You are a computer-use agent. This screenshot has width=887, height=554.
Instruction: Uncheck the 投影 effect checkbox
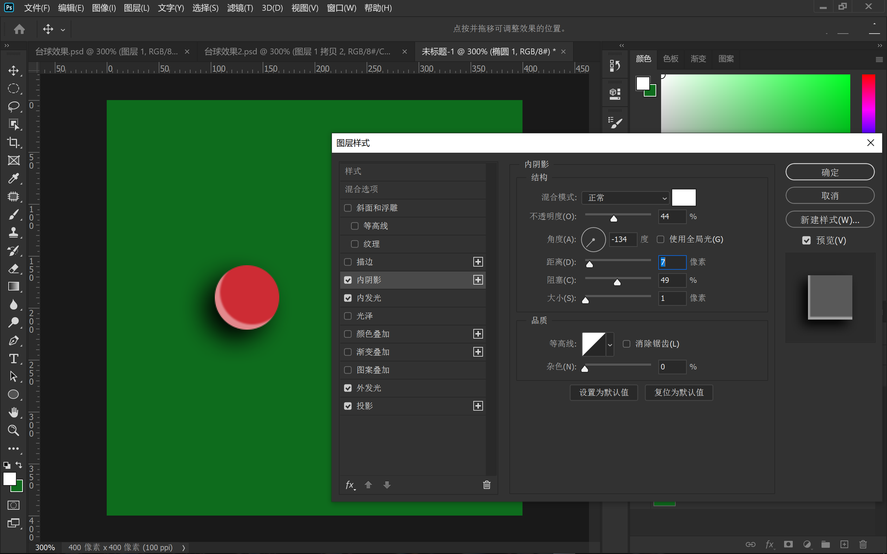tap(348, 406)
